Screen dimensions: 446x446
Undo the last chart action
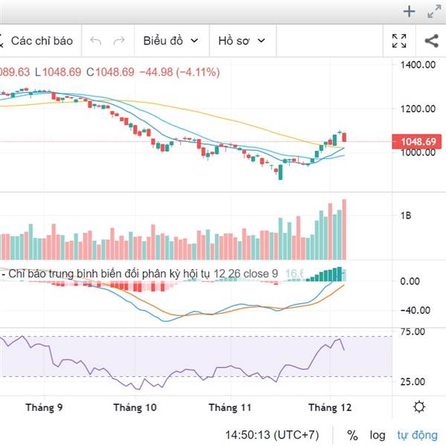95,41
